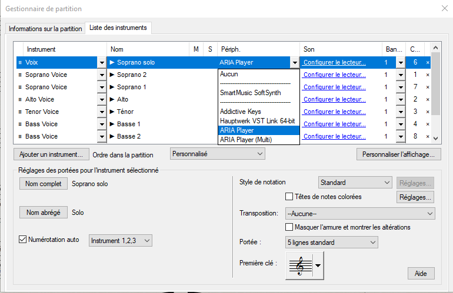This screenshot has width=453, height=293.
Task: Click the triangle beside Soprano 2
Action: (112, 75)
